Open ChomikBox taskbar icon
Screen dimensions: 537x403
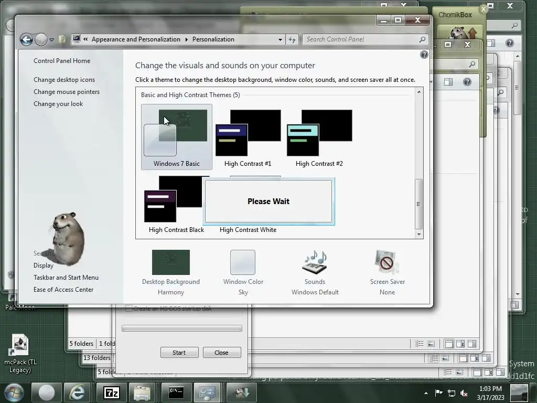(x=241, y=392)
